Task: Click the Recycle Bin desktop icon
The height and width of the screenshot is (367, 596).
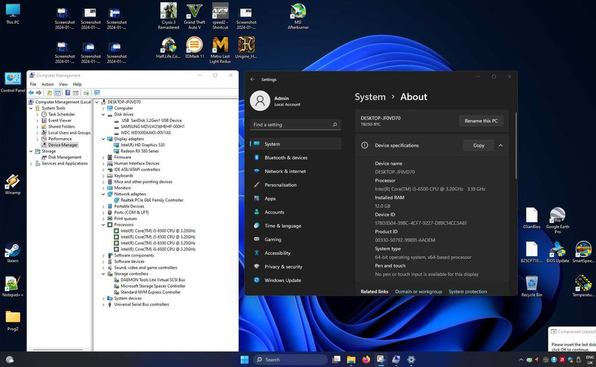Action: [532, 283]
